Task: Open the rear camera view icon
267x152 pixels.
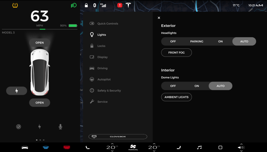Action: click(18, 126)
